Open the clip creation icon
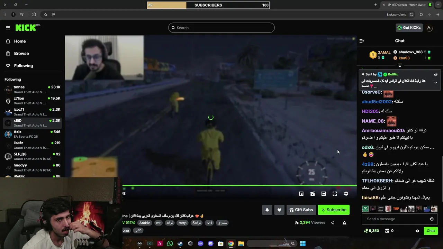Viewport: 443px width, 249px height. (313, 194)
